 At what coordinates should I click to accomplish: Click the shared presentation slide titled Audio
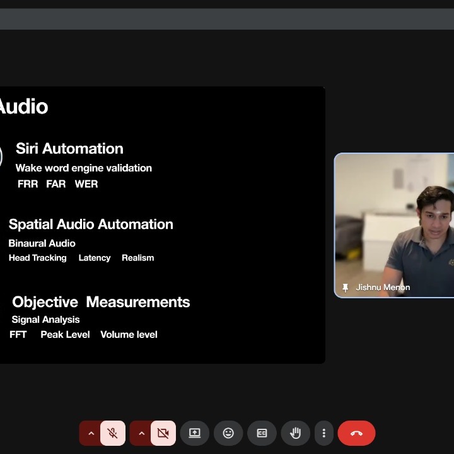pyautogui.click(x=162, y=225)
